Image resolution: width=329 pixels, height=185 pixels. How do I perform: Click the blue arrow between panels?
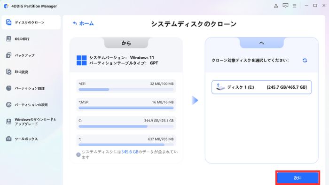point(195,100)
